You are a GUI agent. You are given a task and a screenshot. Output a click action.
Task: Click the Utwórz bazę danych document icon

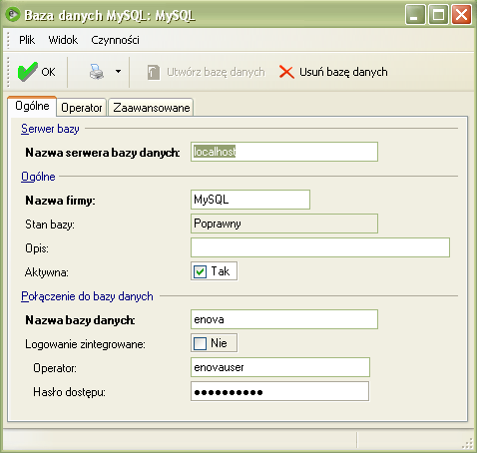tap(153, 72)
